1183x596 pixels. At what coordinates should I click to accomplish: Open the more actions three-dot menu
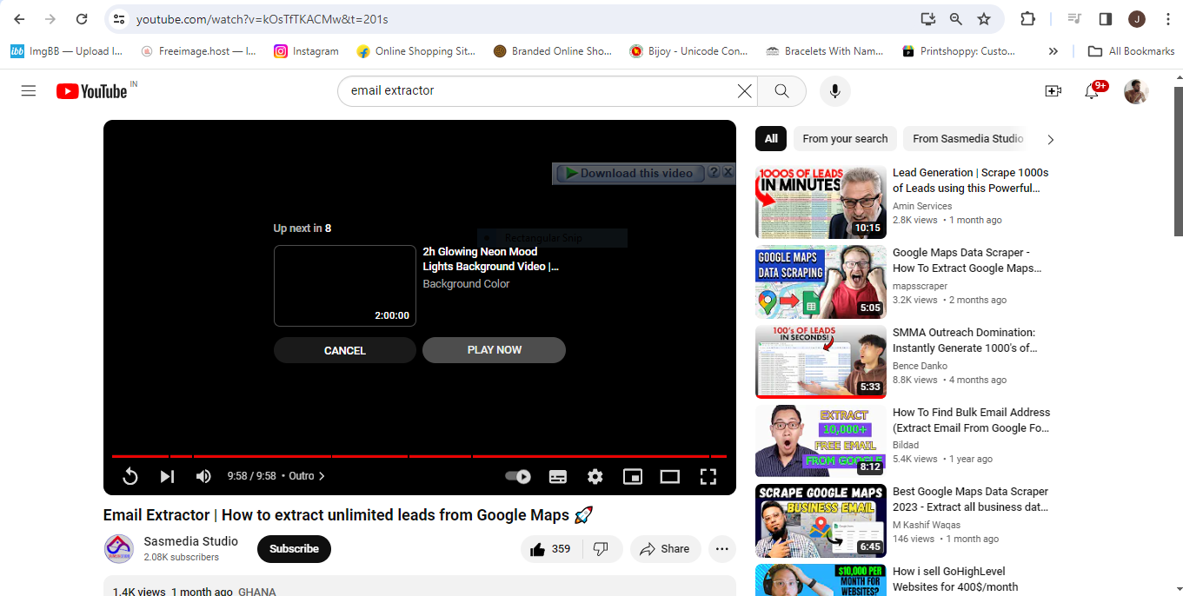point(721,549)
